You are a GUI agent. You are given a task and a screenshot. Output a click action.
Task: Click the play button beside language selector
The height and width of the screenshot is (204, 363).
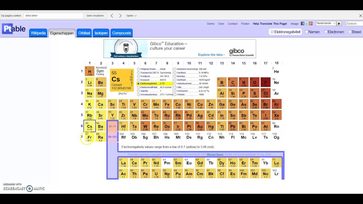click(x=339, y=24)
